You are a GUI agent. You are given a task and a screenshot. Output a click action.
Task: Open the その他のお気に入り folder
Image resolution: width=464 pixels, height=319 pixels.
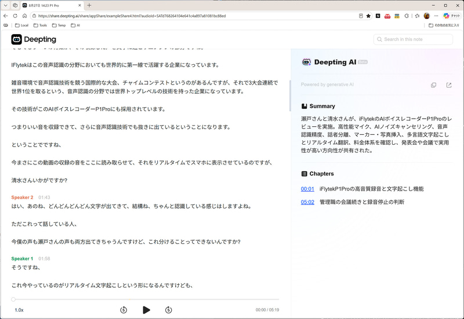click(x=444, y=25)
